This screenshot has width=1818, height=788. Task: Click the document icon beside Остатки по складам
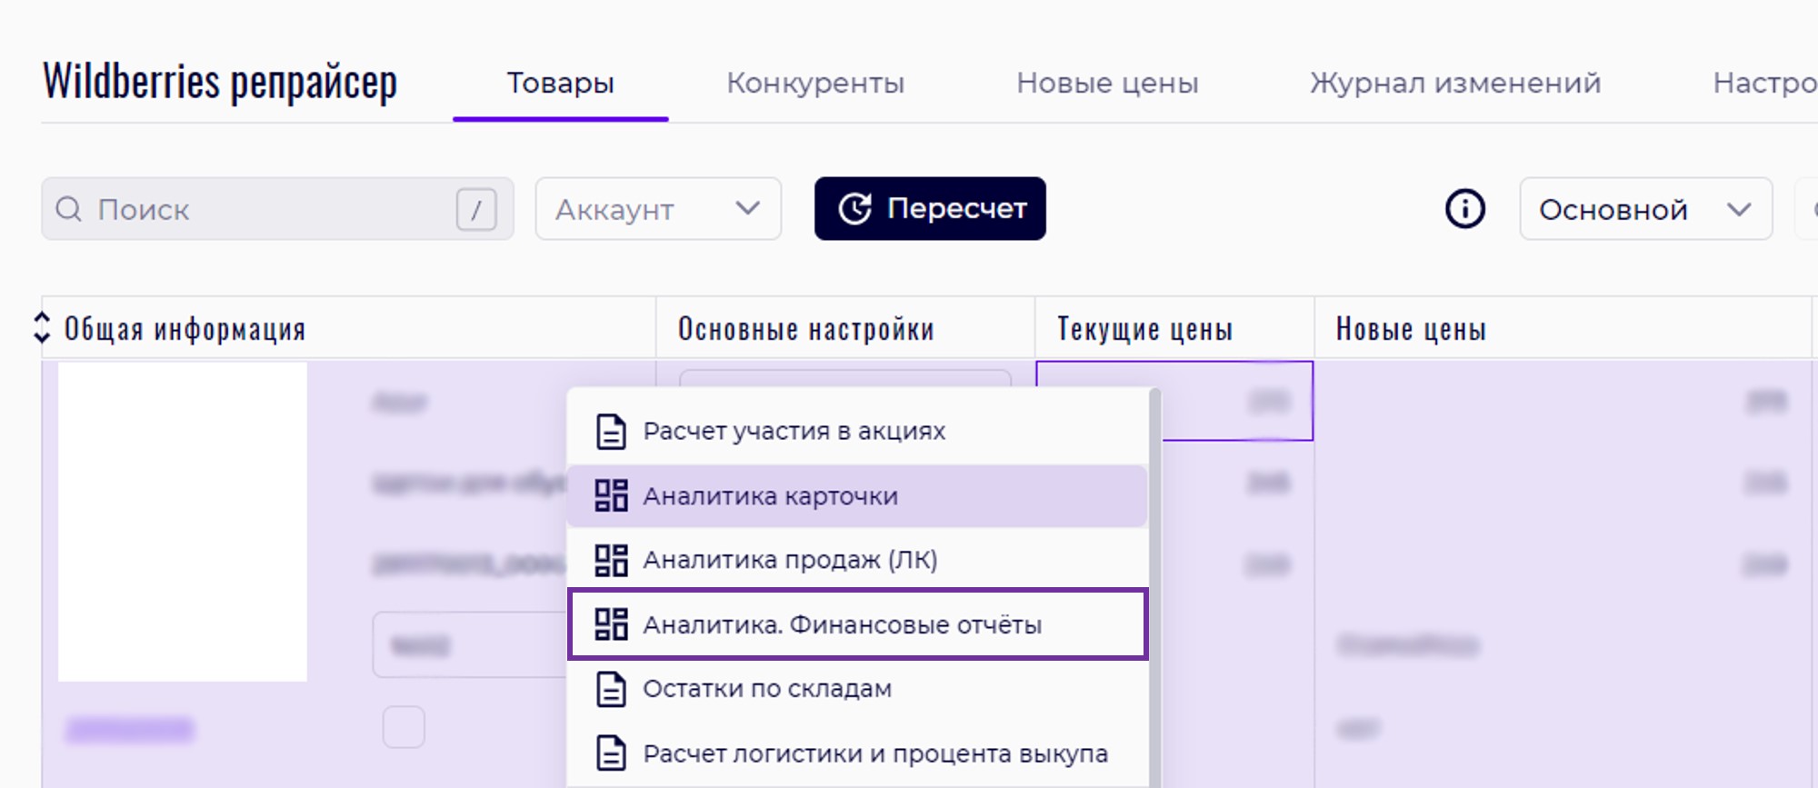pyautogui.click(x=611, y=689)
